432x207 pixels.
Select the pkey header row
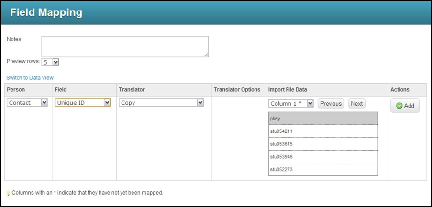323,119
